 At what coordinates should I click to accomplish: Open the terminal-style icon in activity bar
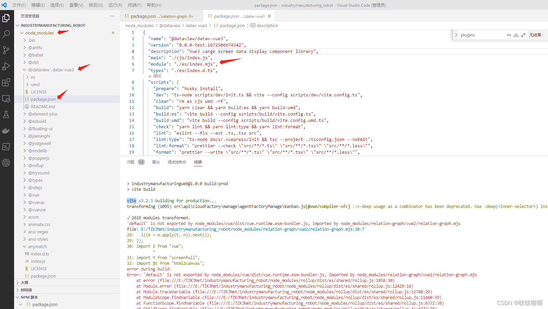coord(6,147)
